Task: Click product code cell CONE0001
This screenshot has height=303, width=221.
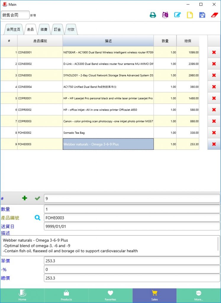Action: [40, 52]
